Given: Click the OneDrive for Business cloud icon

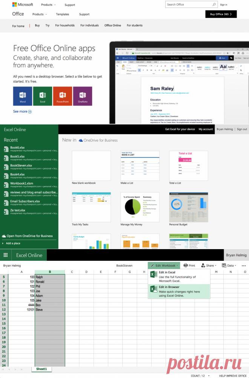Looking at the screenshot, I should 81,140.
